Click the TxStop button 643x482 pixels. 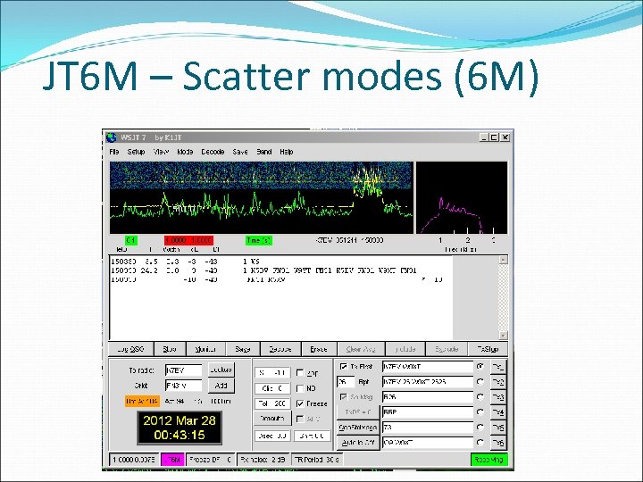pyautogui.click(x=488, y=349)
